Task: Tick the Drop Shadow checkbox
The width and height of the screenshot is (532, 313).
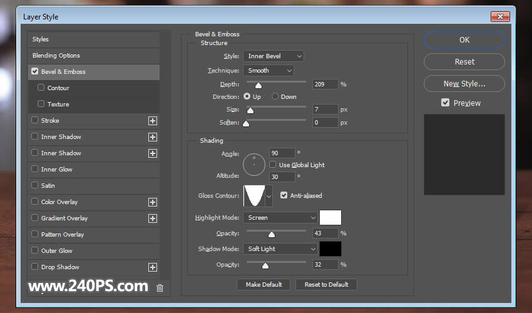Action: coord(34,267)
